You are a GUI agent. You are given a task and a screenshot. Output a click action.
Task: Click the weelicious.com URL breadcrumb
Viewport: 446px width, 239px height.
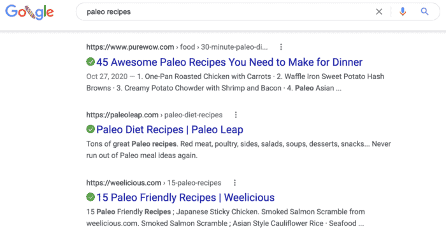(x=154, y=183)
